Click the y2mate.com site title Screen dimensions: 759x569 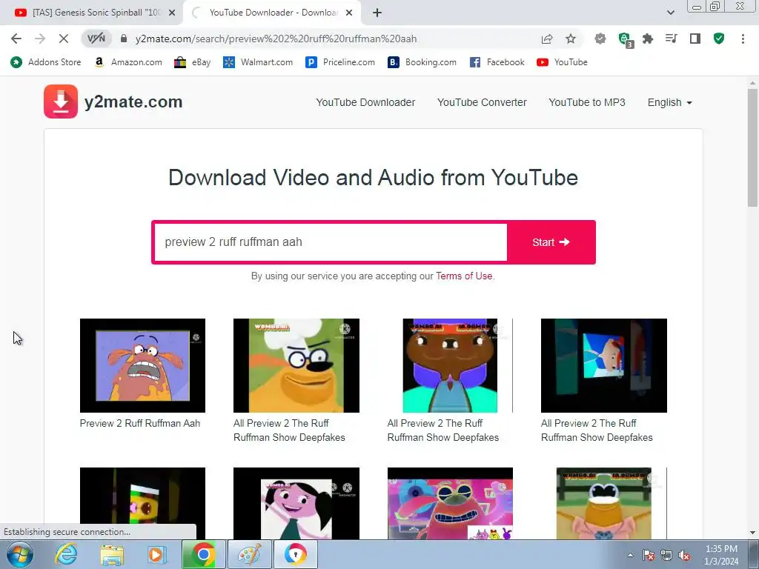point(133,102)
